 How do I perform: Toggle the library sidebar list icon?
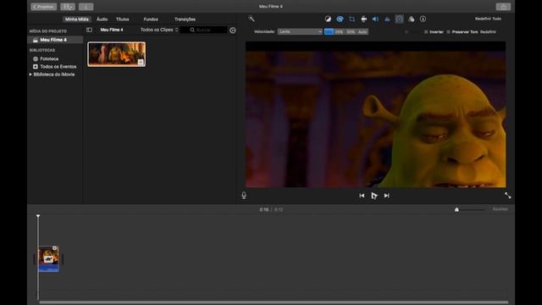coord(89,30)
